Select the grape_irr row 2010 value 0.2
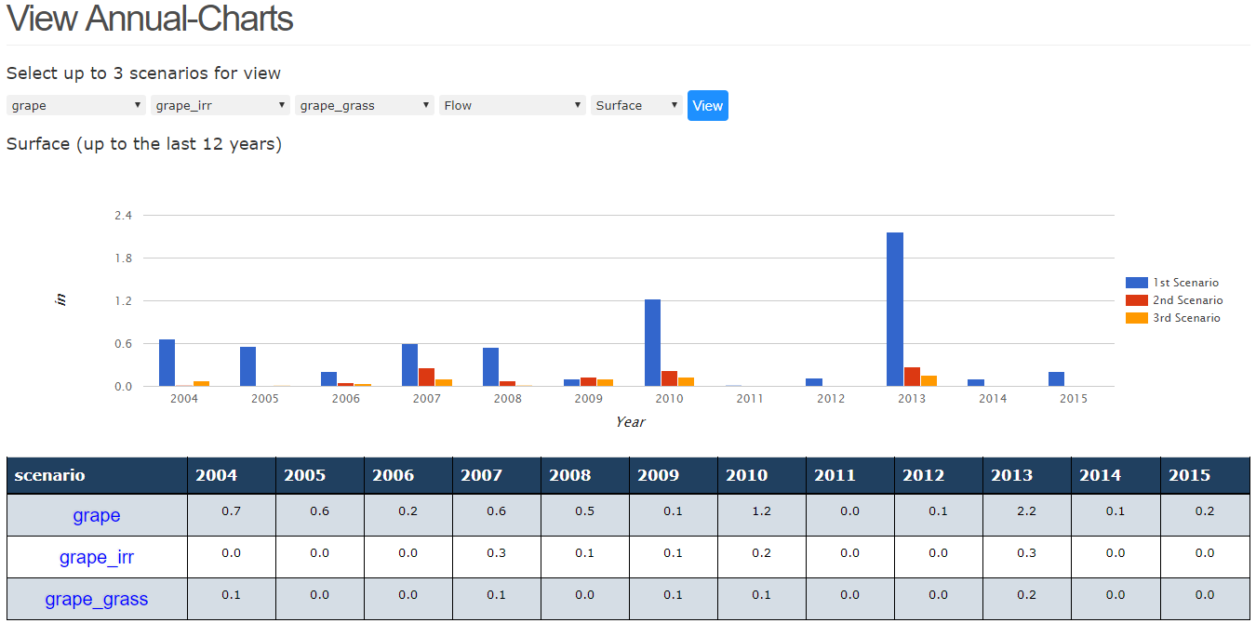The height and width of the screenshot is (623, 1256). click(x=761, y=553)
